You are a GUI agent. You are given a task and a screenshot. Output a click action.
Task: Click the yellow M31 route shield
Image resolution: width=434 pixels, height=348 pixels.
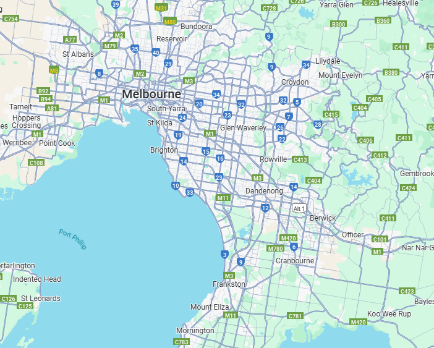[x=161, y=8]
